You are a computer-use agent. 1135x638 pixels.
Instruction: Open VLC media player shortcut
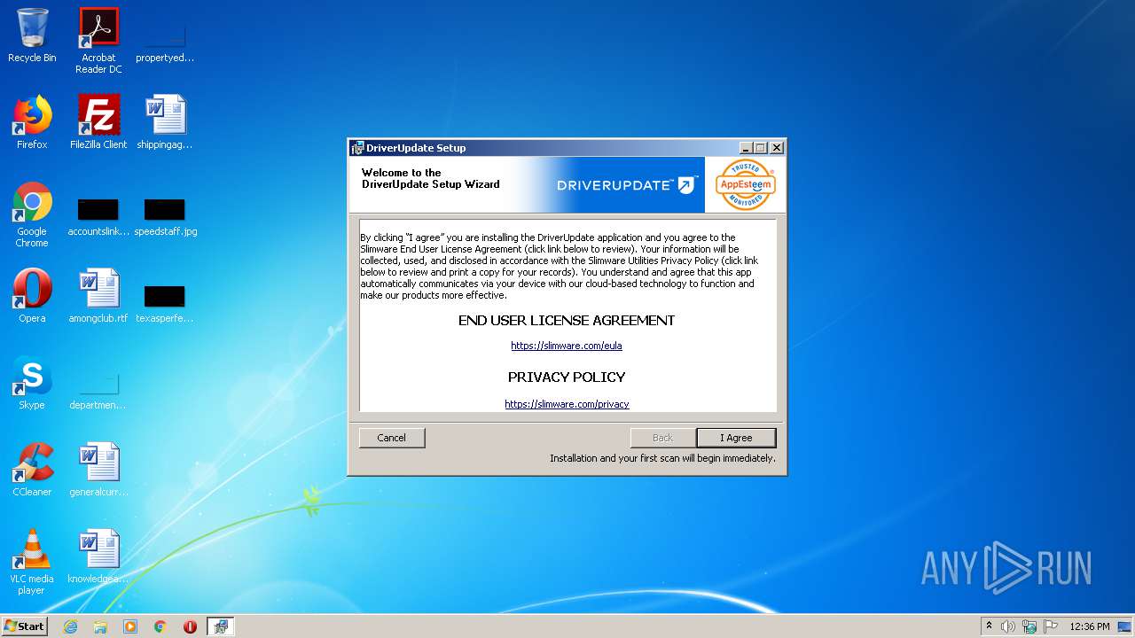click(x=32, y=562)
